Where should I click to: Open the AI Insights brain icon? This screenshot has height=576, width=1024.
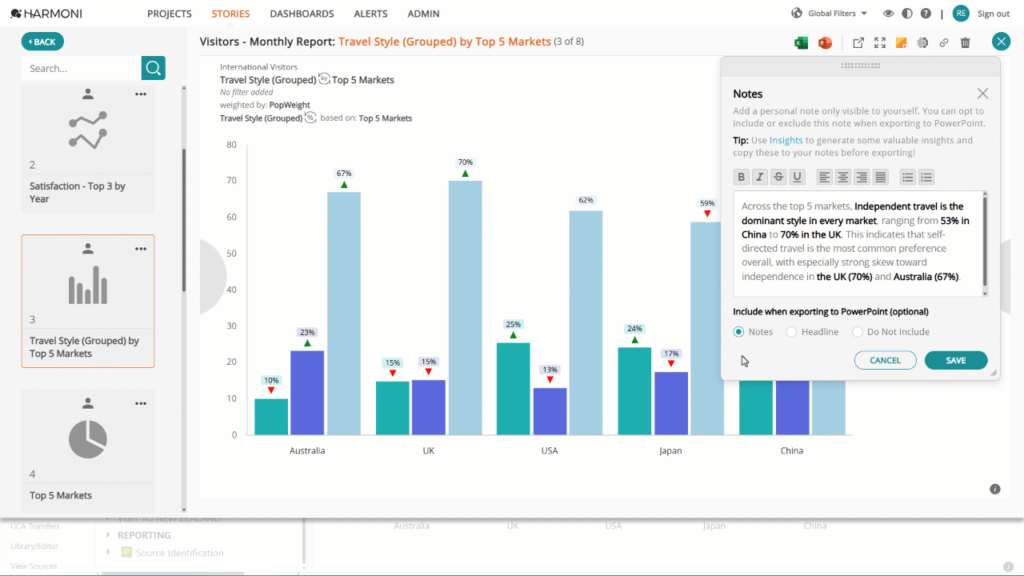(x=922, y=43)
